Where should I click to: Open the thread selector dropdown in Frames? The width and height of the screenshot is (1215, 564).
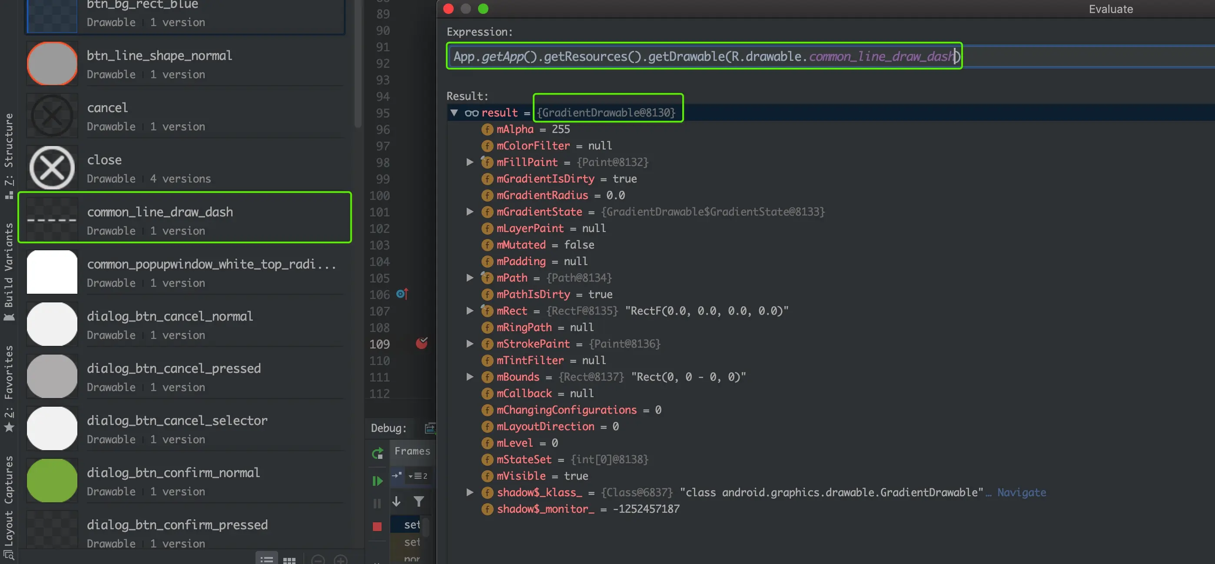[x=418, y=476]
